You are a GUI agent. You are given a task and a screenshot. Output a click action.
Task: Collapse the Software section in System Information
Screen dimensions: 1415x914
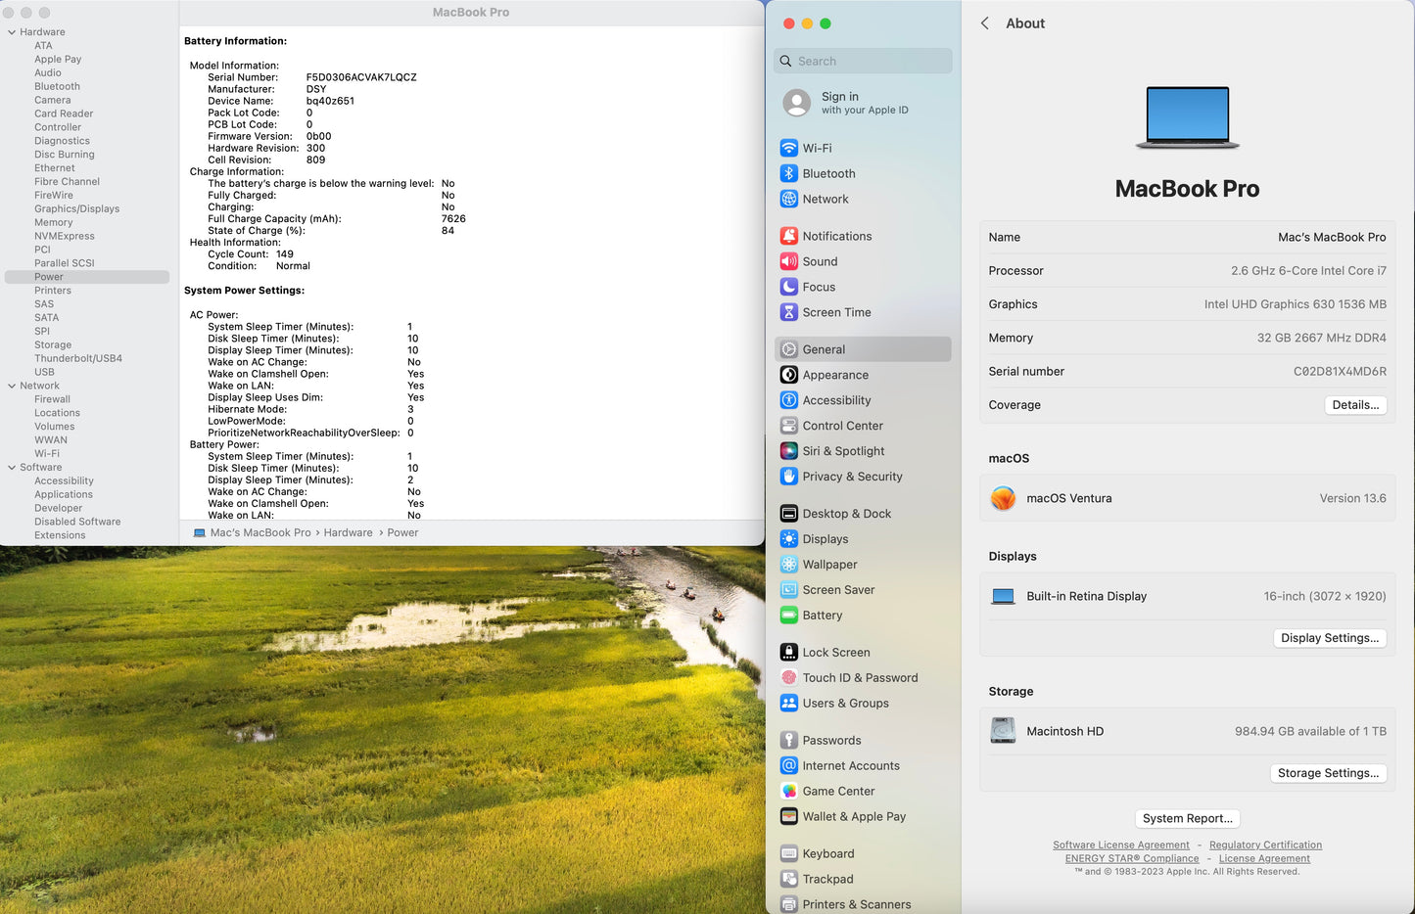12,468
